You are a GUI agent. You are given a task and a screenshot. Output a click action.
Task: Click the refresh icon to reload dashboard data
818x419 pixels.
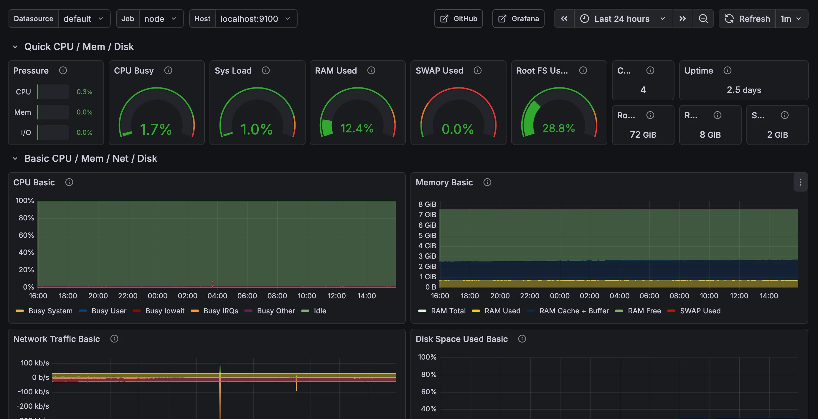tap(729, 19)
